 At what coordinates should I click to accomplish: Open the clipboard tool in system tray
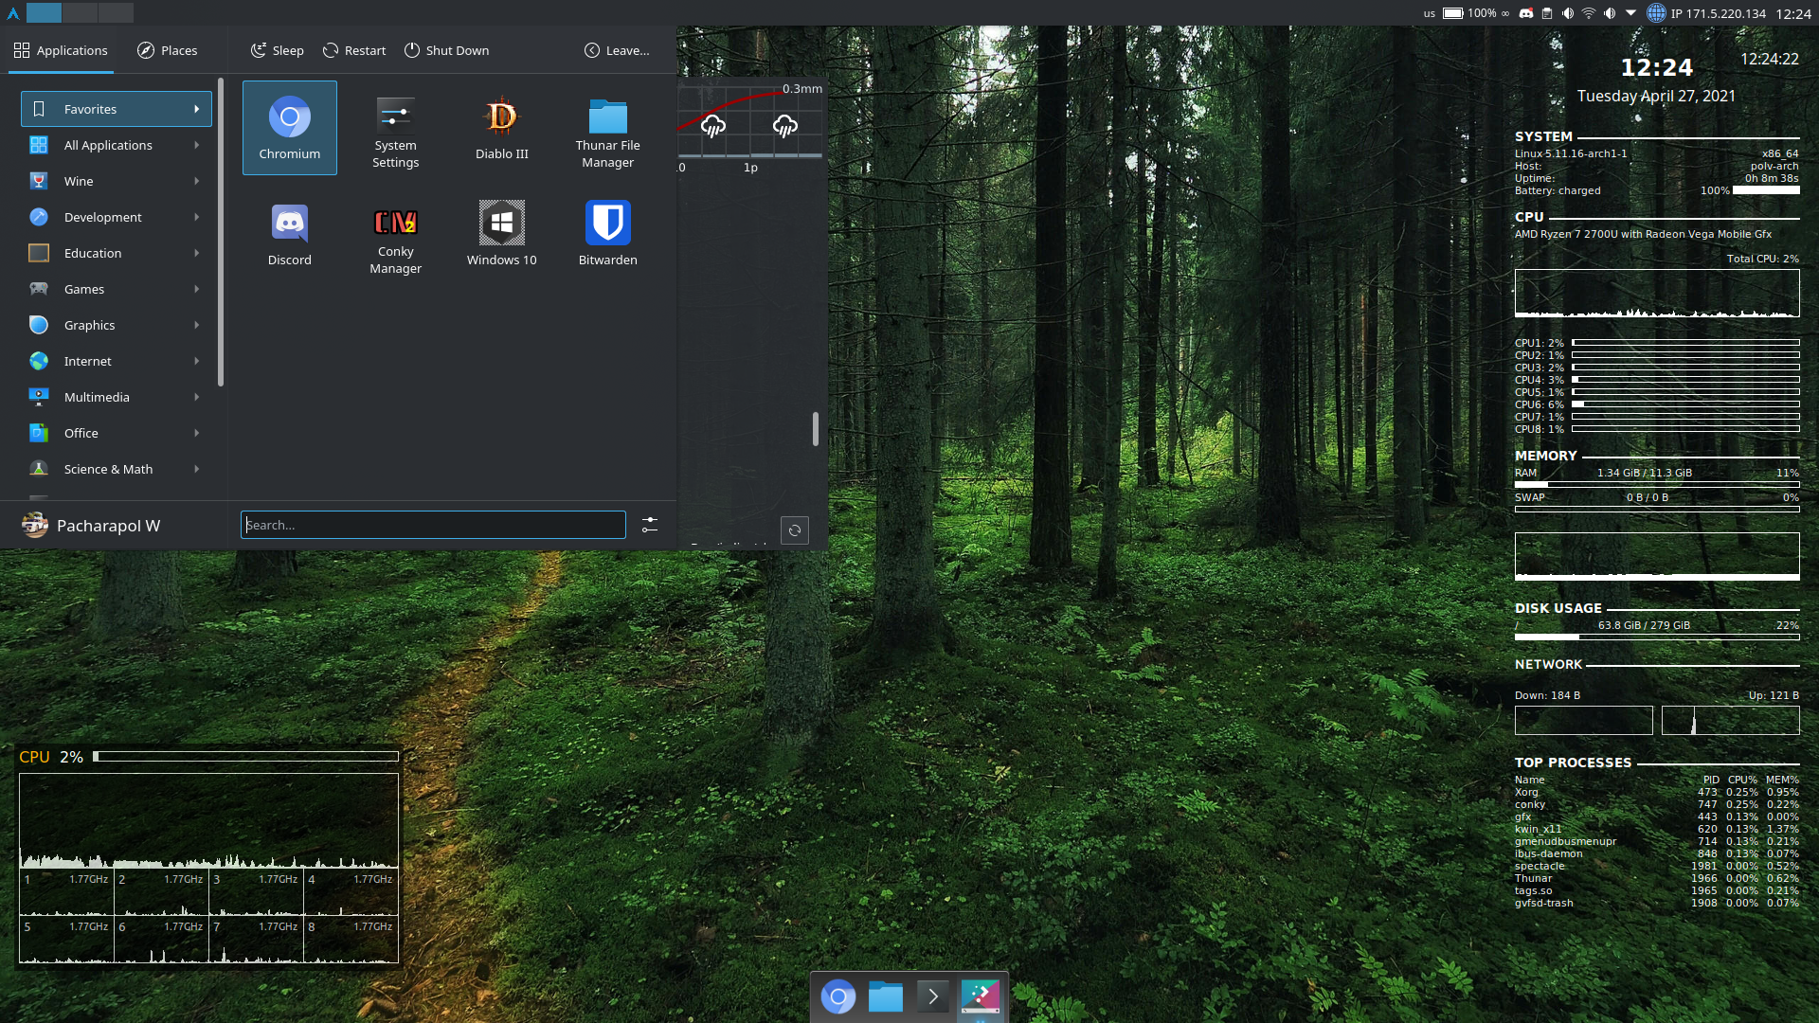coord(1546,13)
